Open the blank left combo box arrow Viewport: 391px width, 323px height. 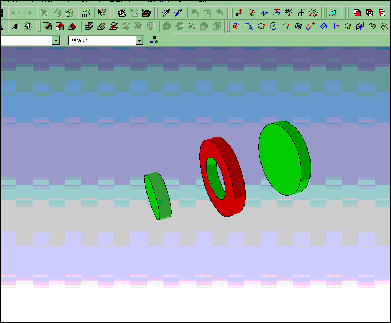pyautogui.click(x=56, y=40)
